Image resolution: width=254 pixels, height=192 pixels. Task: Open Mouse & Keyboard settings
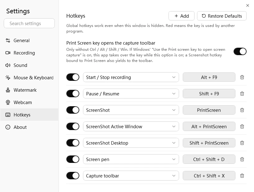point(29,77)
